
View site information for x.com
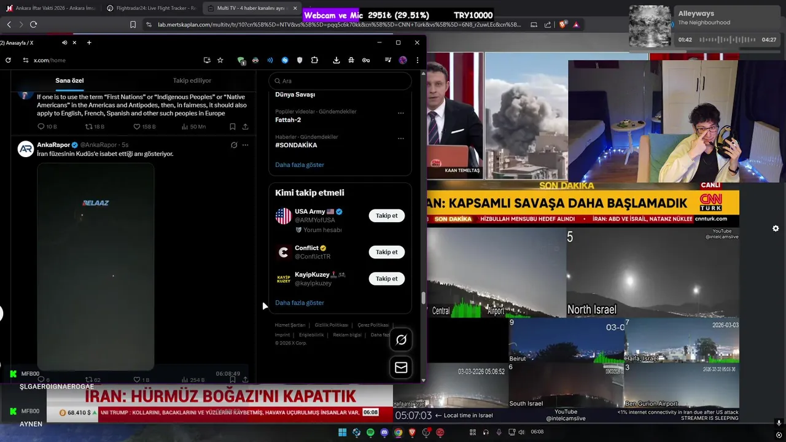(x=26, y=60)
